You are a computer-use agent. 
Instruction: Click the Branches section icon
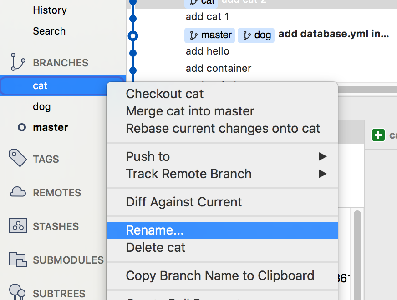tap(18, 62)
